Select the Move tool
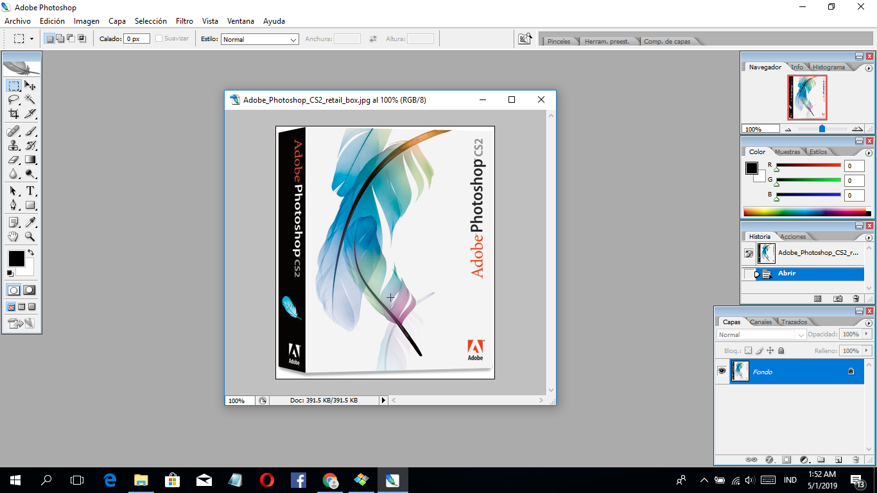877x493 pixels. coord(30,86)
